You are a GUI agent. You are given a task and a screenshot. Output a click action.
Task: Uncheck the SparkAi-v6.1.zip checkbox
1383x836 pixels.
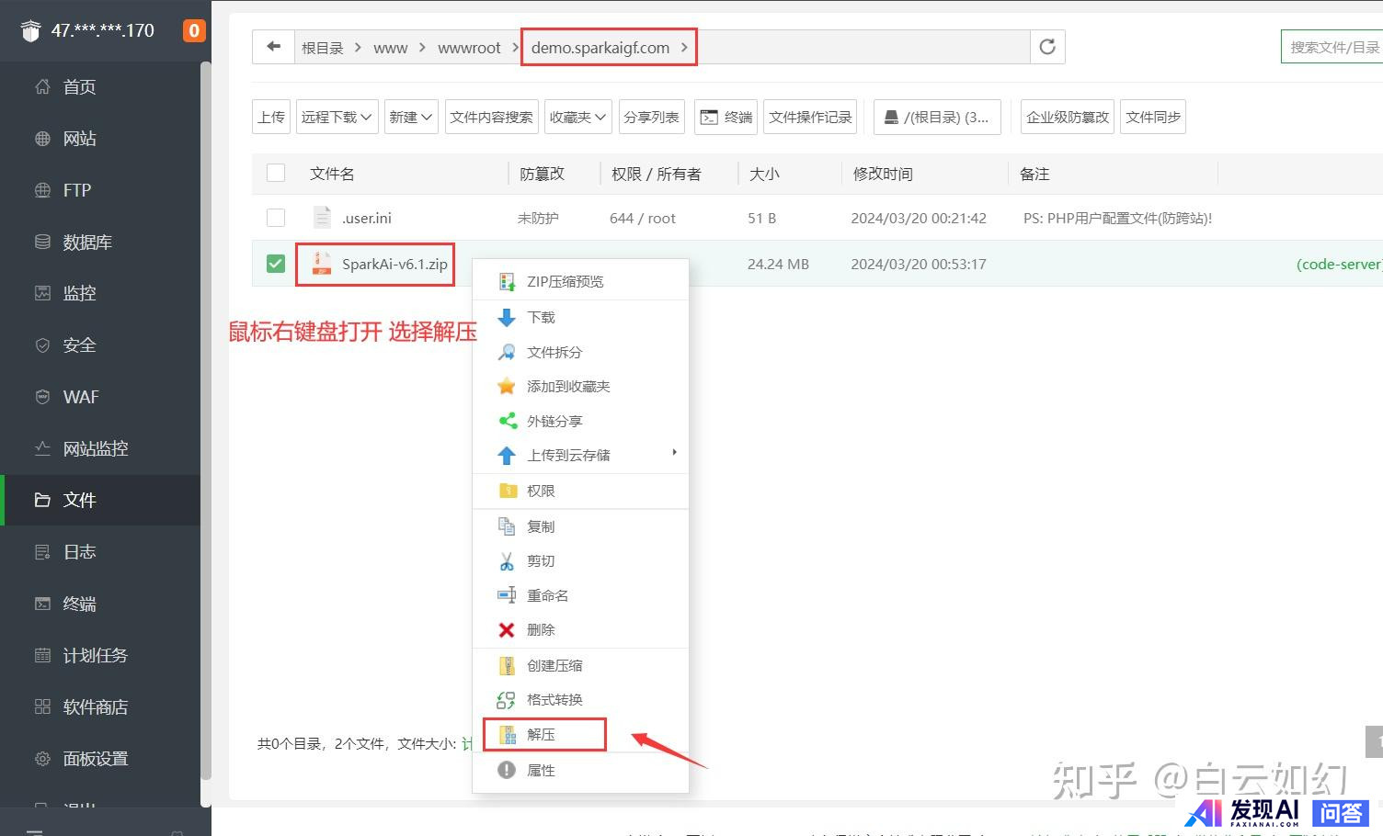click(x=276, y=264)
